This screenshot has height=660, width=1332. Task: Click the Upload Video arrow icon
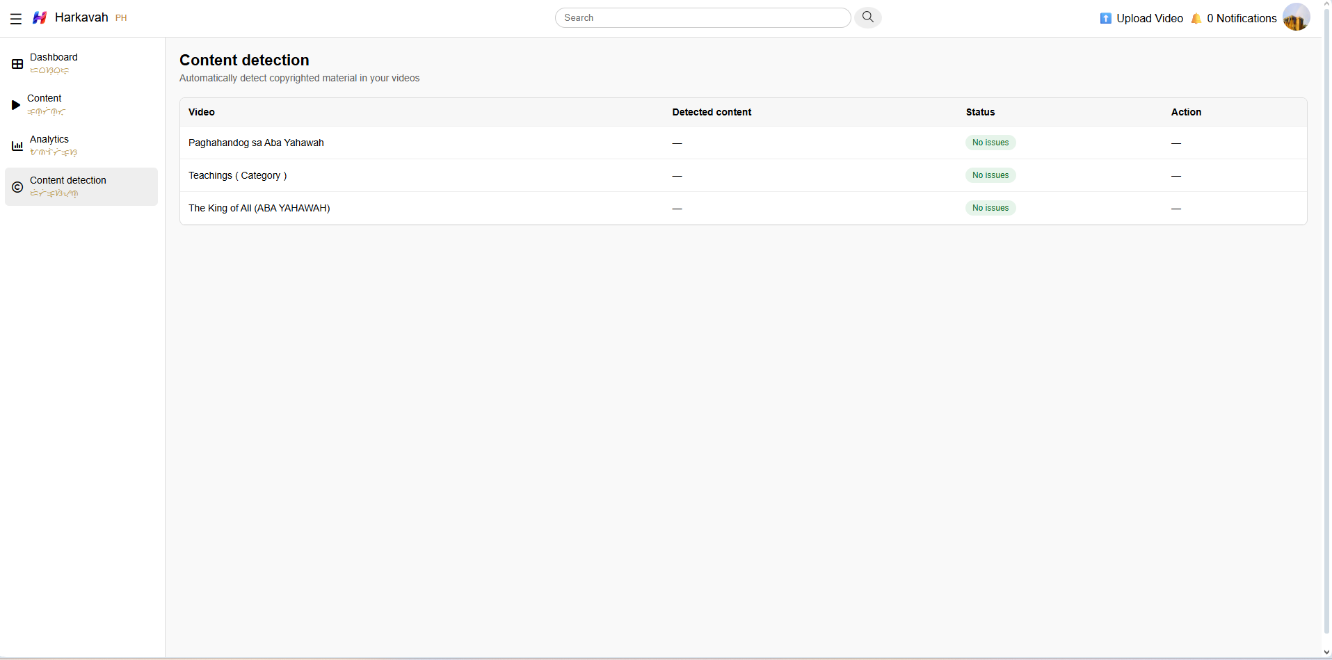click(1105, 19)
